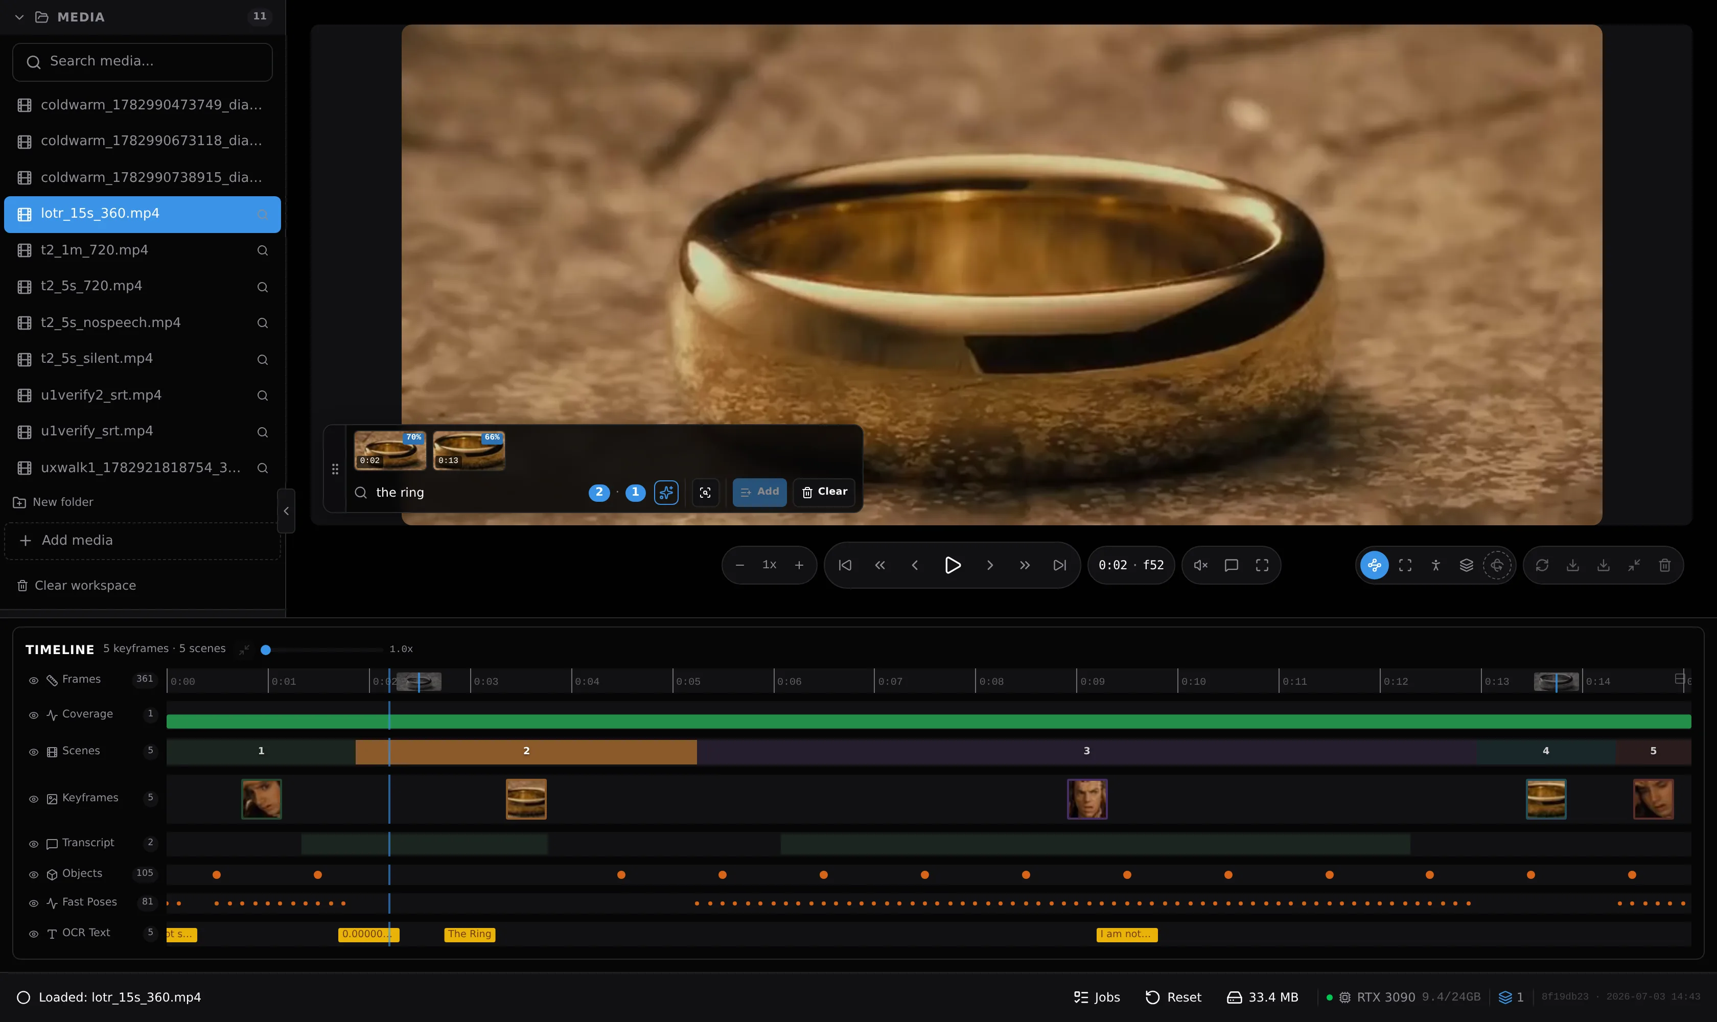Increase playback speed with plus button
The width and height of the screenshot is (1717, 1022).
(799, 565)
